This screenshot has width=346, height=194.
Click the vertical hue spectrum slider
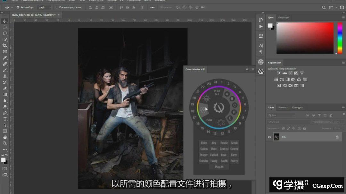(340, 38)
